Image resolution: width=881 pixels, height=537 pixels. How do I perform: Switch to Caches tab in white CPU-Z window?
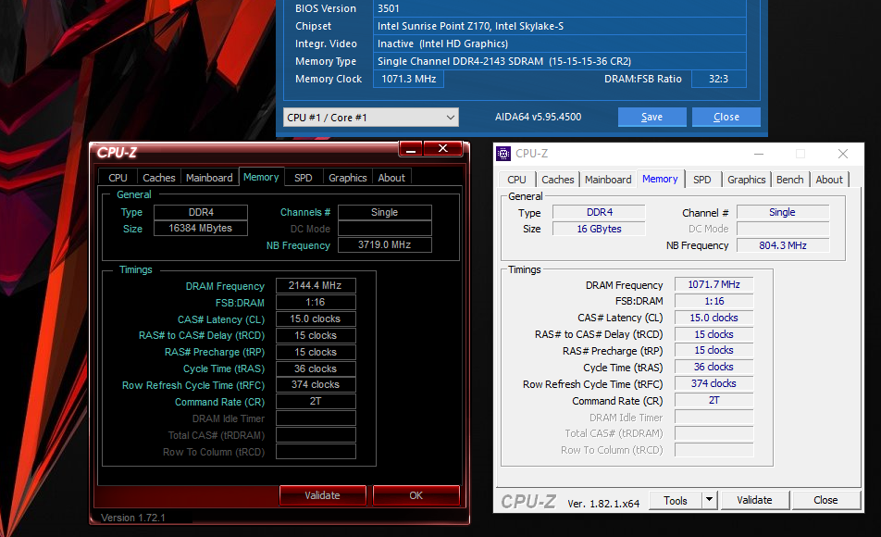click(x=558, y=180)
